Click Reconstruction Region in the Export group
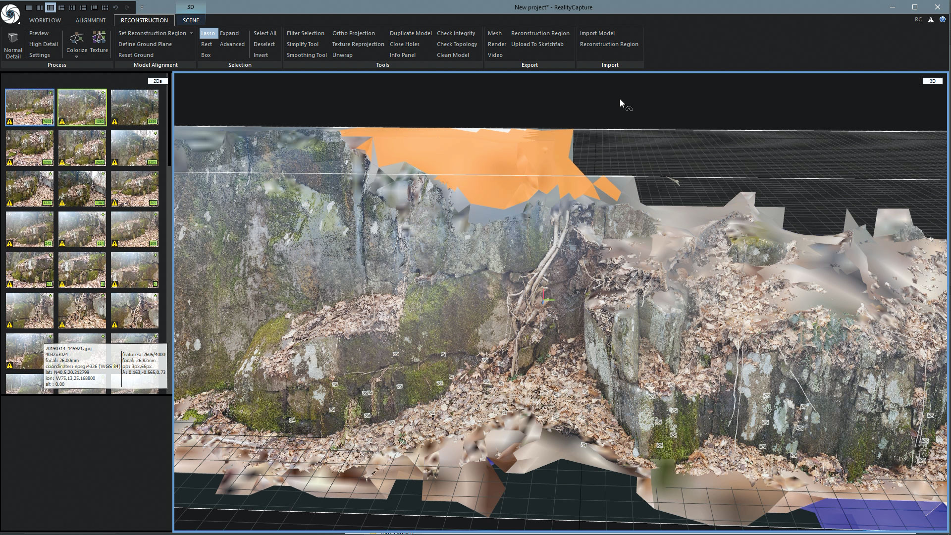951x535 pixels. pos(540,33)
